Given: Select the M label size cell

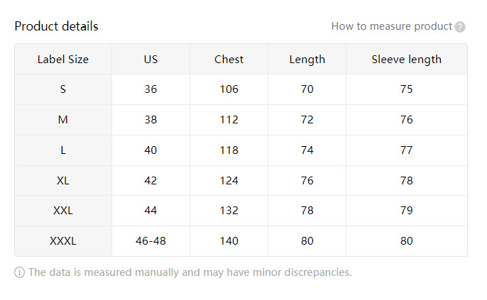Looking at the screenshot, I should point(63,120).
